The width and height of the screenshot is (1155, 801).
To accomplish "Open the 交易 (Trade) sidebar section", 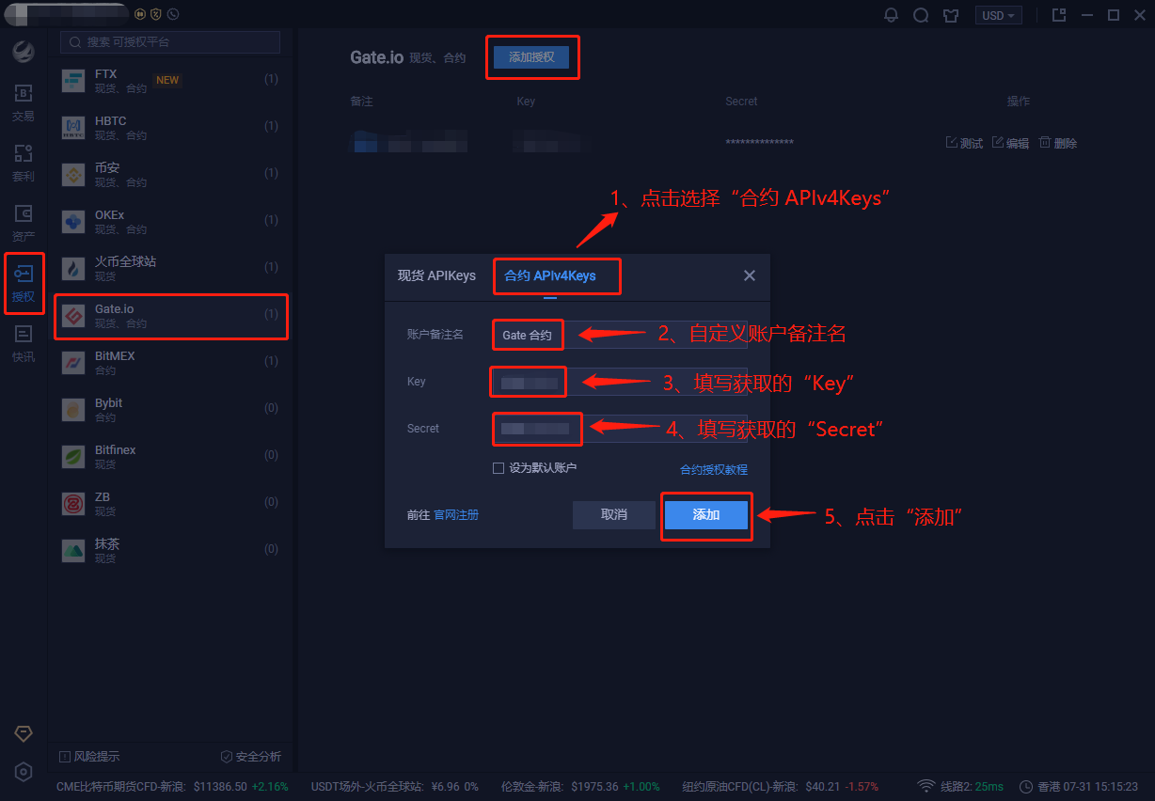I will (x=24, y=102).
